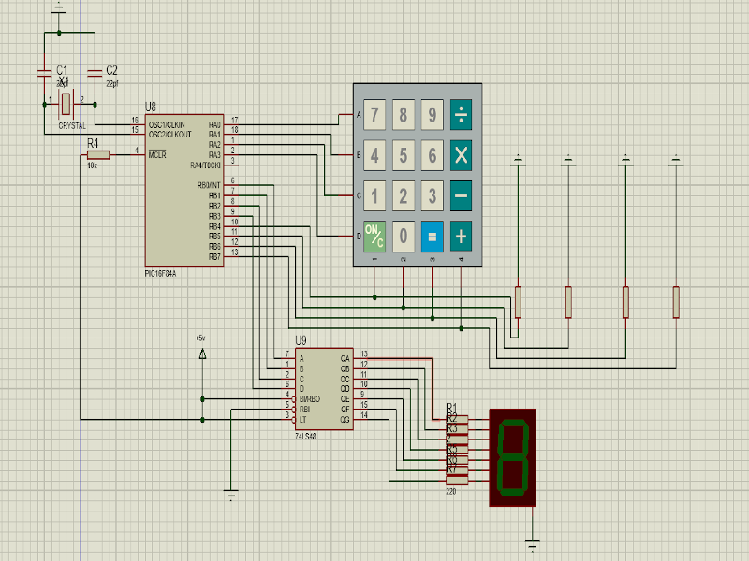Select the +5v power terminal arrow
This screenshot has height=561, width=749.
click(202, 354)
